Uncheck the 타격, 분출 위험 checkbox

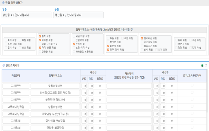(40, 48)
